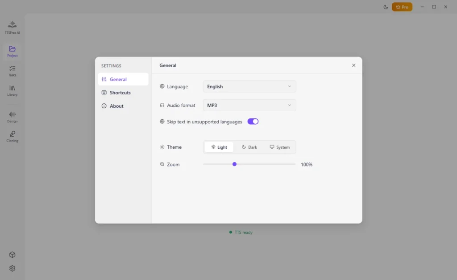Select the About settings tab
This screenshot has height=280, width=457.
tap(123, 106)
